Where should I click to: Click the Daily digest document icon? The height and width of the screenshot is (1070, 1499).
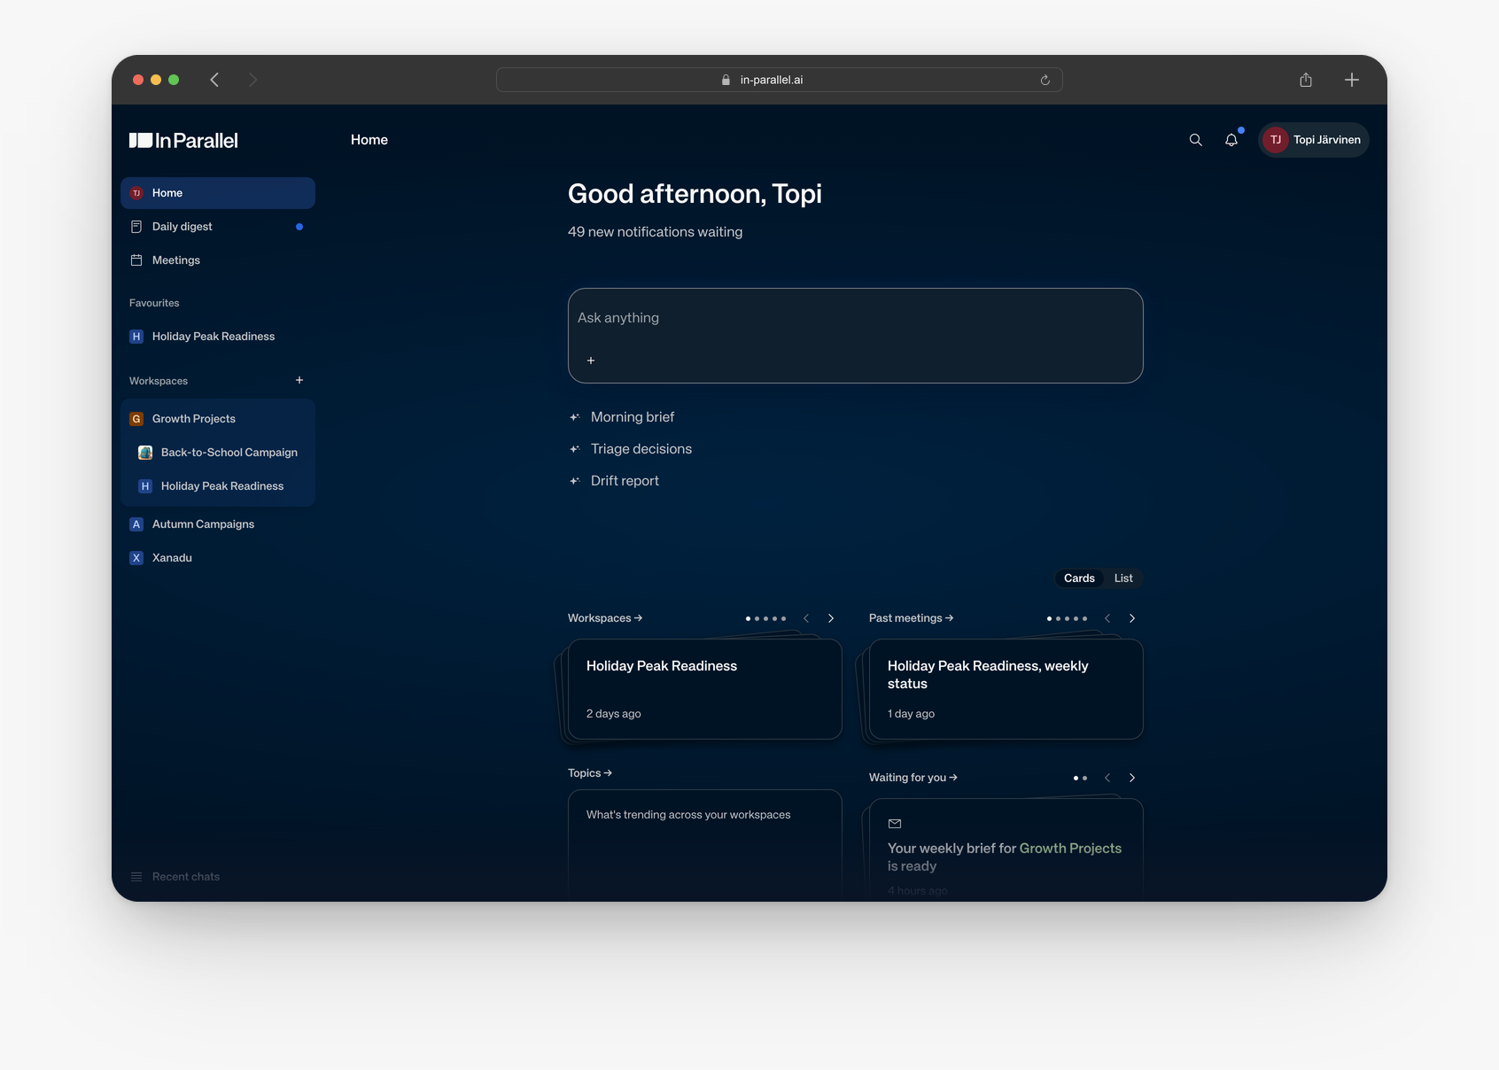pos(136,227)
